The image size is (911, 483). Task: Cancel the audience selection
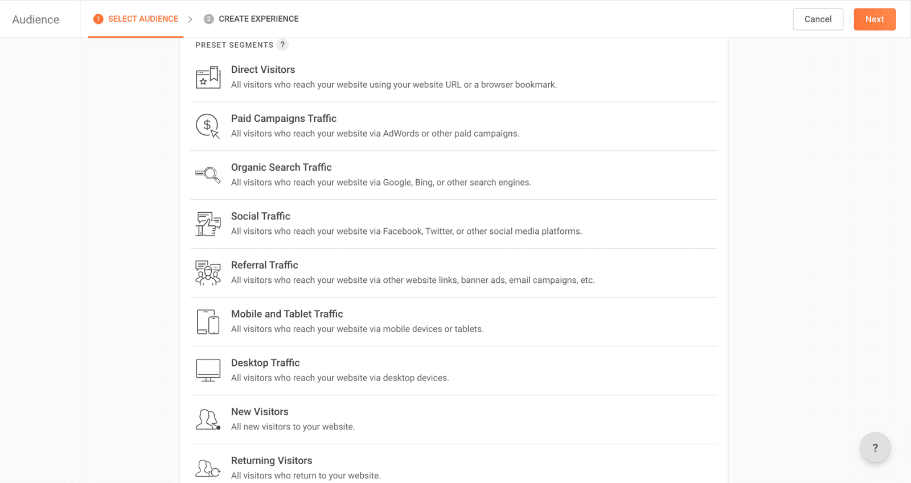click(818, 19)
